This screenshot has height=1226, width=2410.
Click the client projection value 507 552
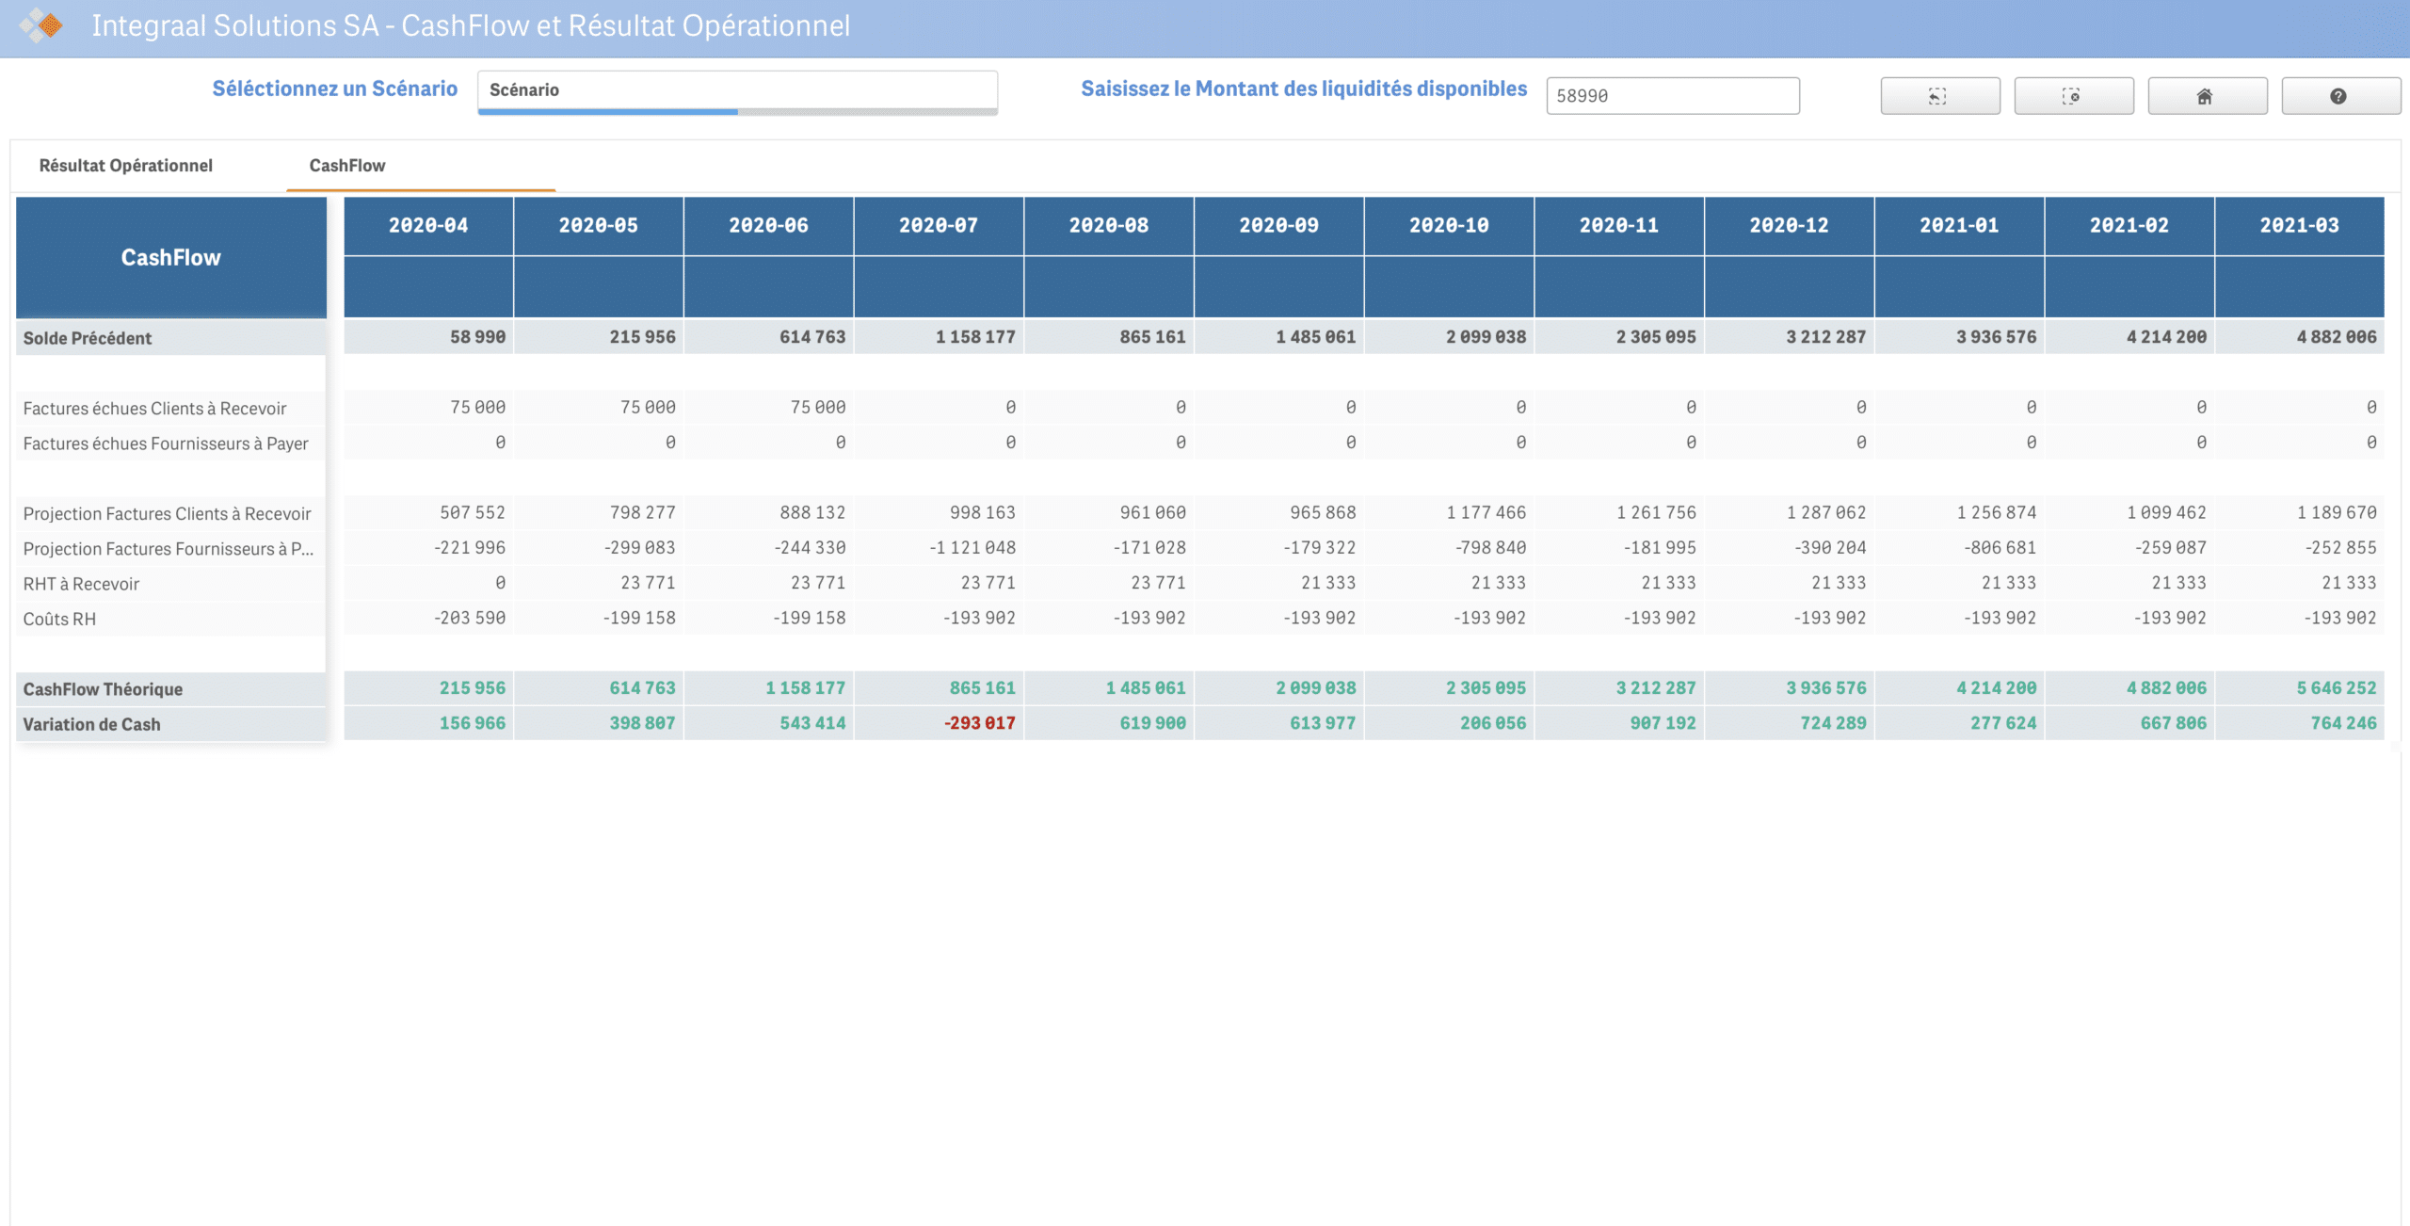[473, 513]
